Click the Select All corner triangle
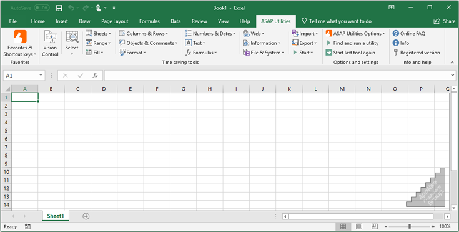Screen dimensions: 459x232 coord(7,89)
